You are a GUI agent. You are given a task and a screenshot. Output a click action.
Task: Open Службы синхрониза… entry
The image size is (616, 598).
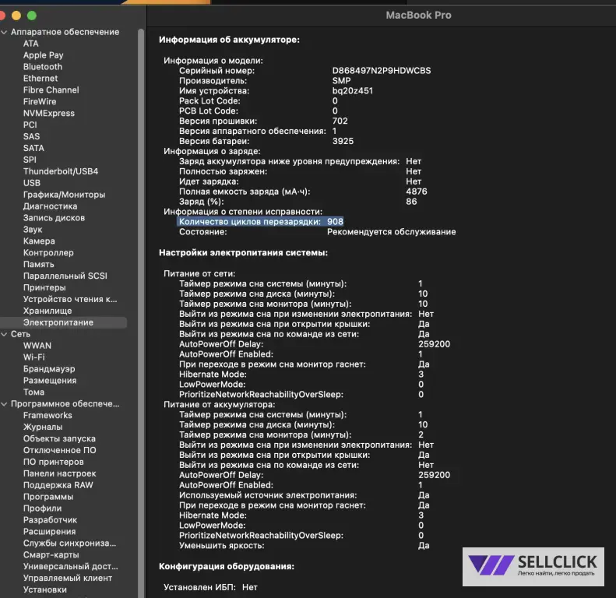pos(69,543)
